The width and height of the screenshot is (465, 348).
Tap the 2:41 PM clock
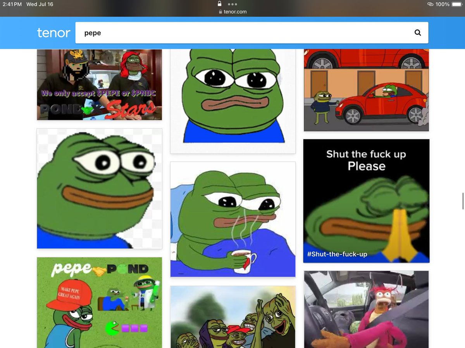point(12,4)
